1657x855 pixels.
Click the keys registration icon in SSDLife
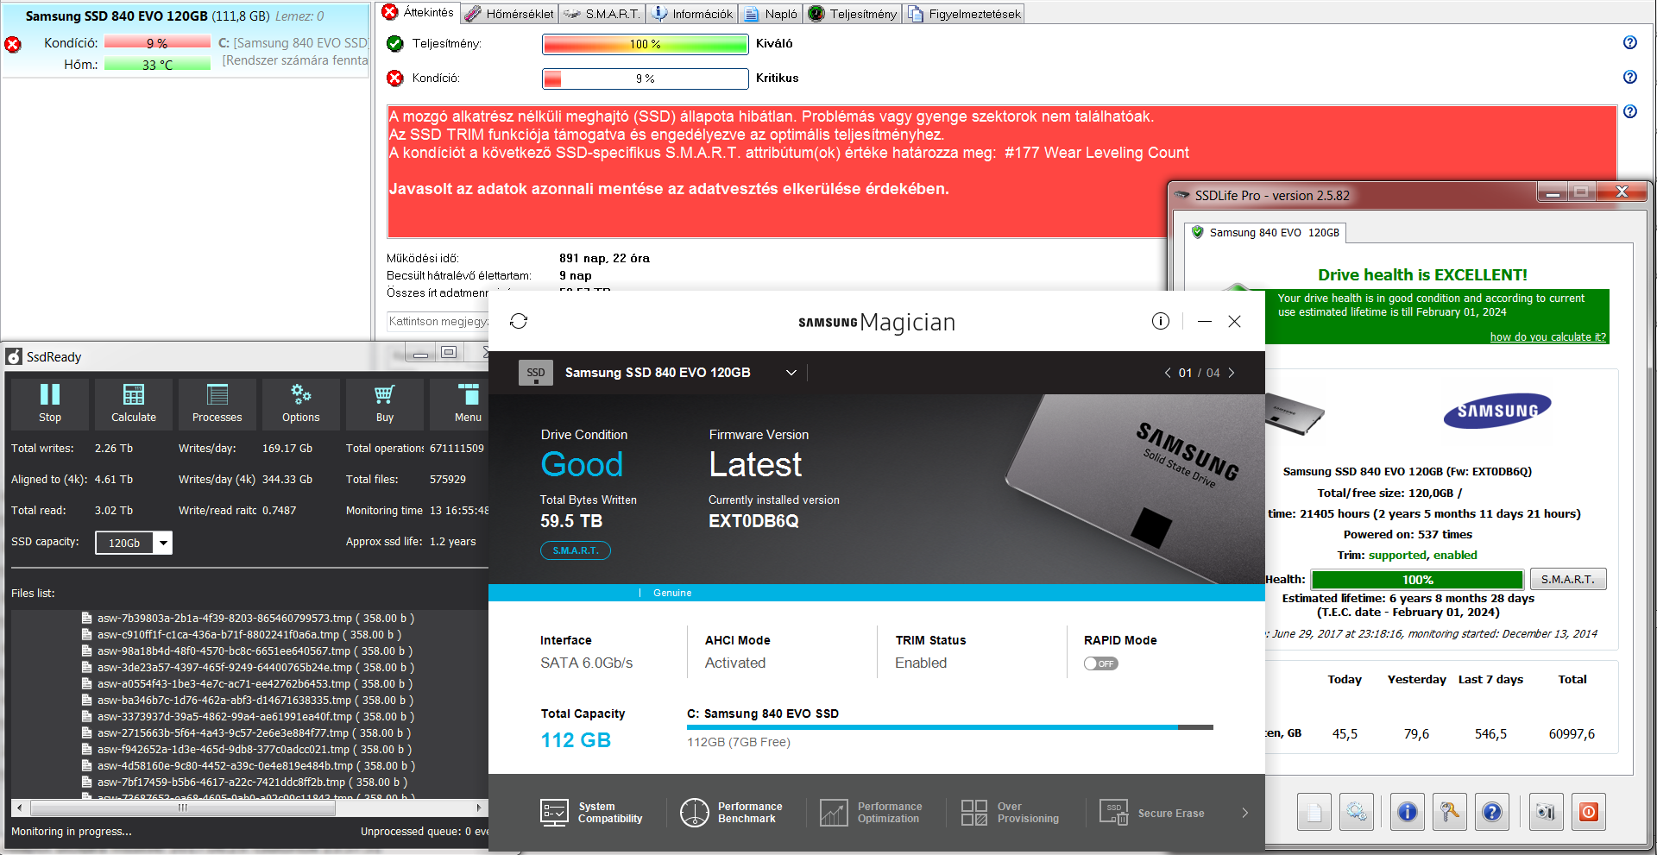pyautogui.click(x=1450, y=812)
